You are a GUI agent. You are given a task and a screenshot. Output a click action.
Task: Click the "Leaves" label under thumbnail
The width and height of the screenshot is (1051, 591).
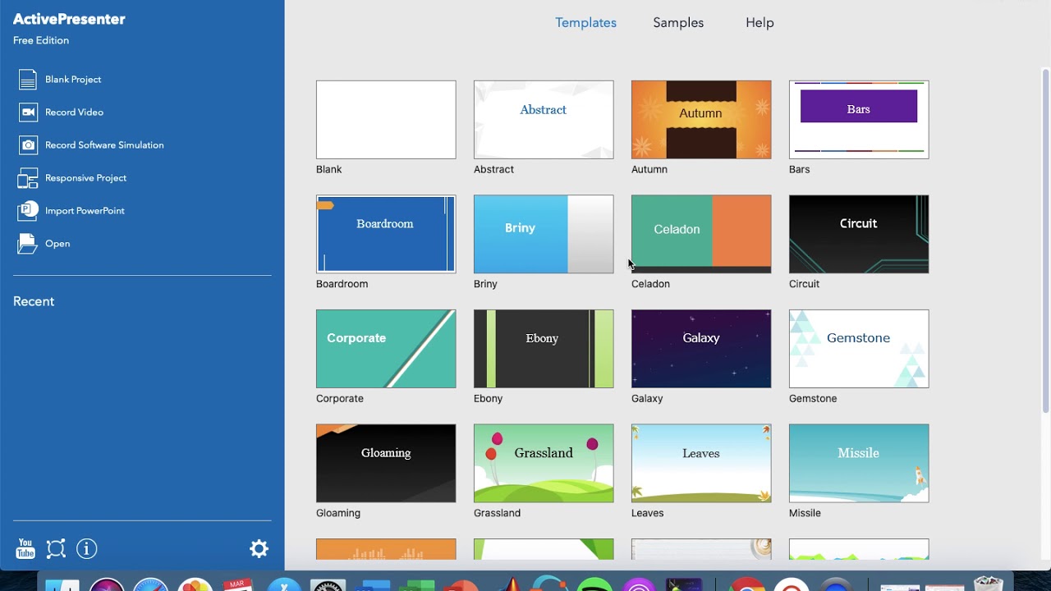click(647, 513)
